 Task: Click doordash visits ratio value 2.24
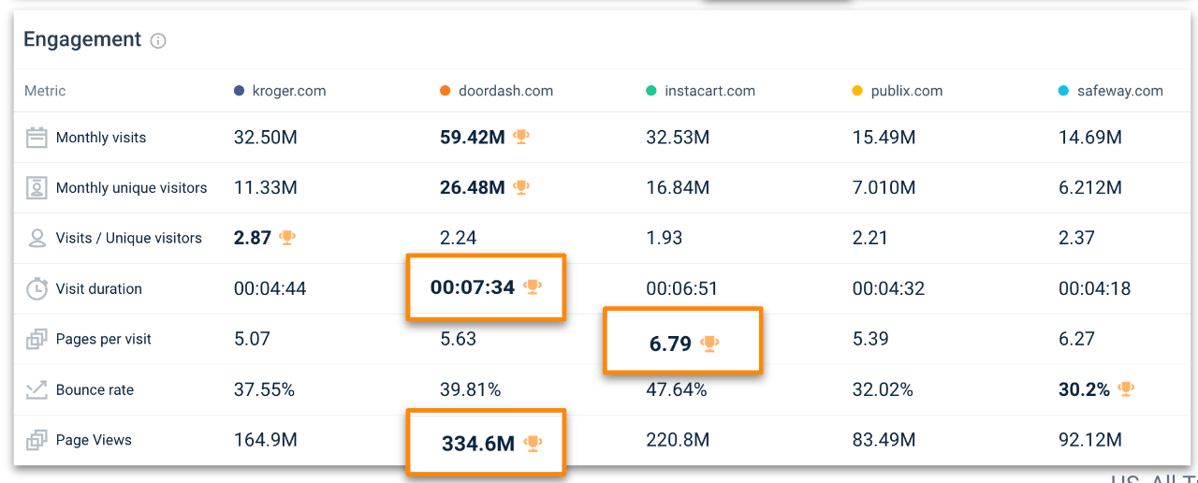[x=458, y=239]
